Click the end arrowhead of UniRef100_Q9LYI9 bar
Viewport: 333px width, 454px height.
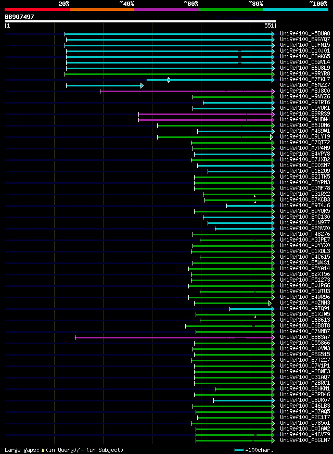(x=272, y=137)
